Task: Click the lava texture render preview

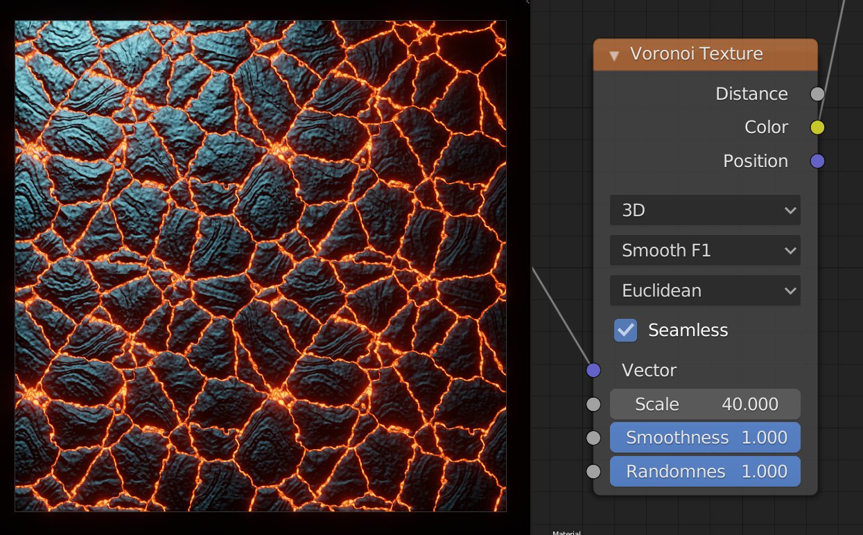Action: click(261, 266)
